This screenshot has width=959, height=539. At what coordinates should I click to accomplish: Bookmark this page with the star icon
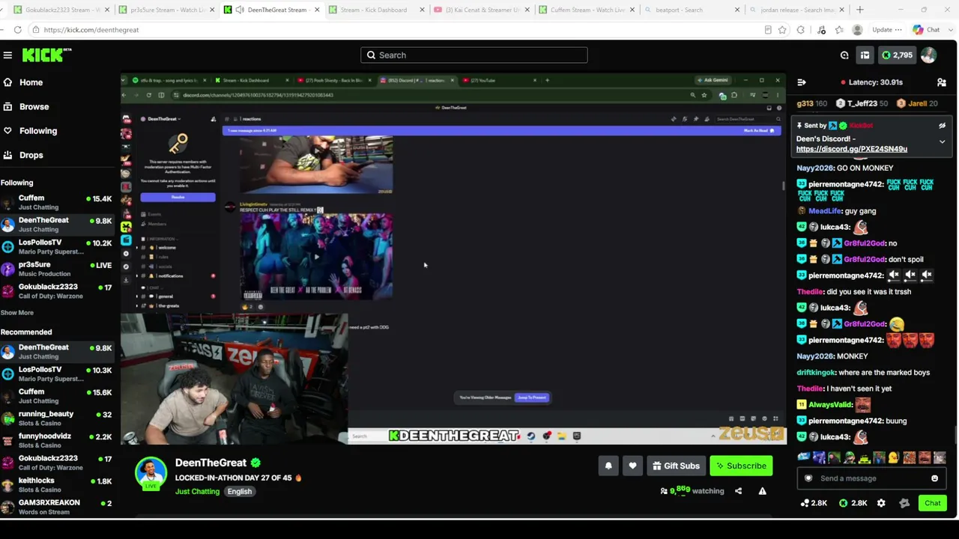782,30
